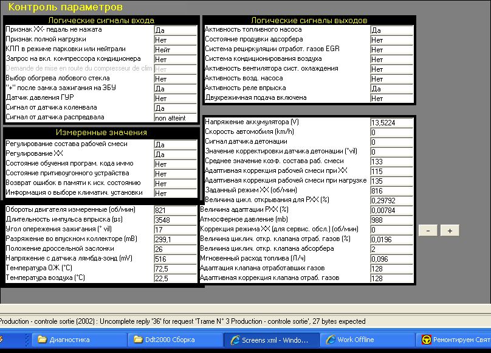
Task: Click coolant temperature value 72,5
Action: pos(176,268)
